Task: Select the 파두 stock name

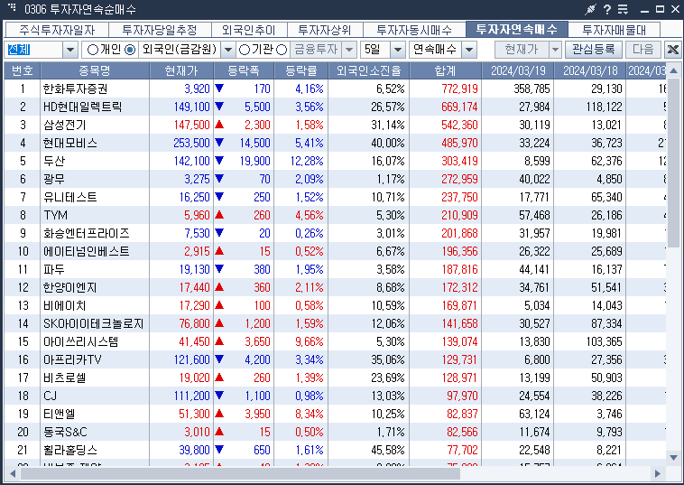Action: [x=53, y=269]
